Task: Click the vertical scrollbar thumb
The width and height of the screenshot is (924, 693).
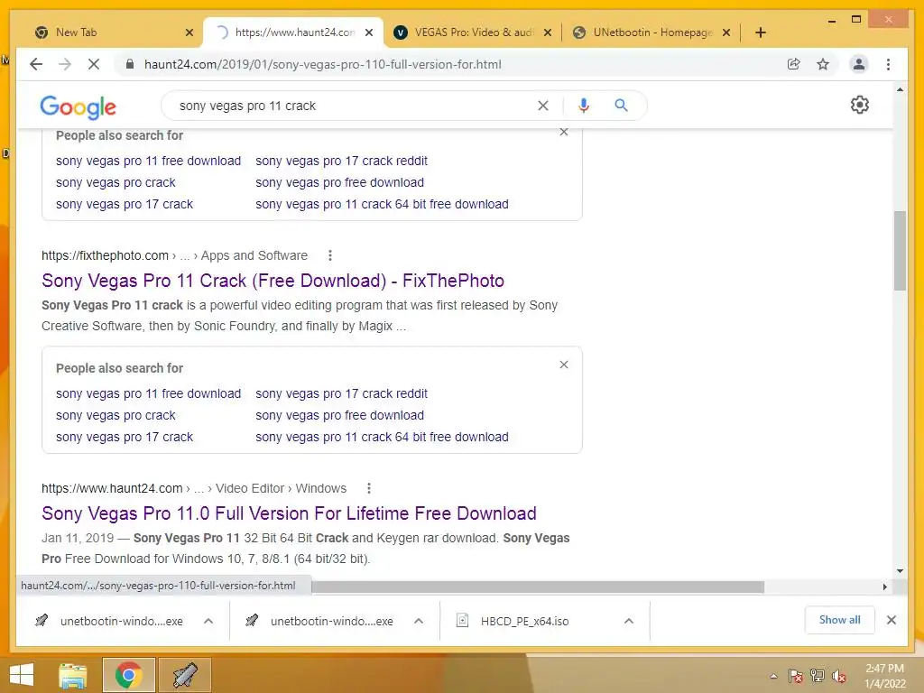Action: pyautogui.click(x=900, y=251)
